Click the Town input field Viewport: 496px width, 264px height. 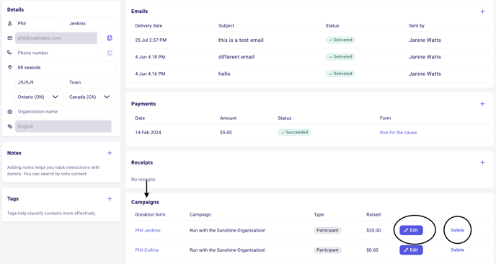click(91, 82)
